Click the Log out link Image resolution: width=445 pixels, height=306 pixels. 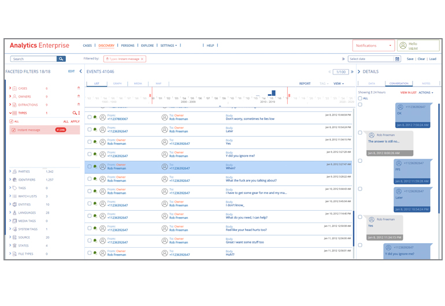point(413,48)
